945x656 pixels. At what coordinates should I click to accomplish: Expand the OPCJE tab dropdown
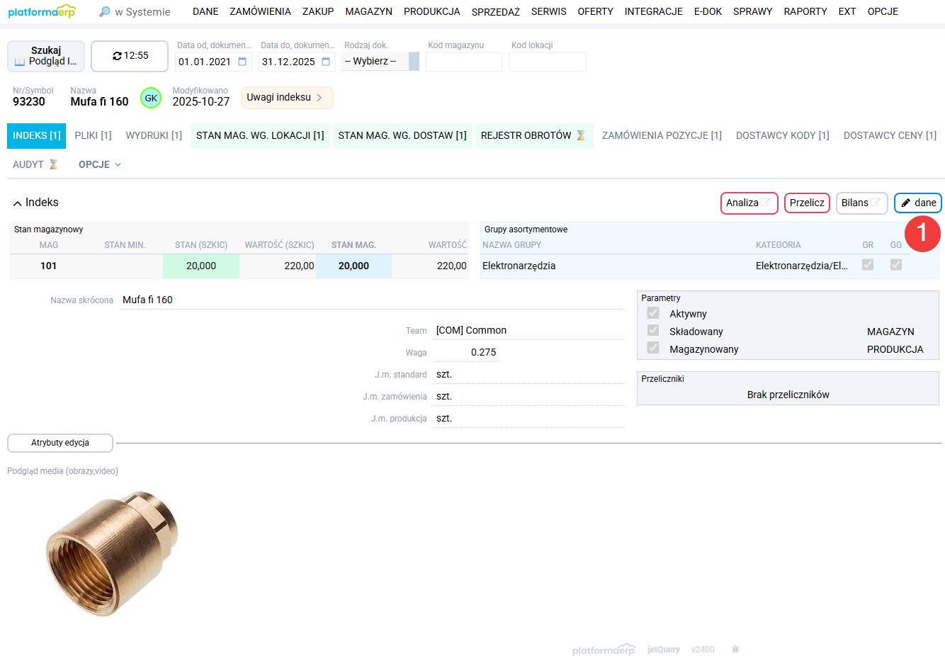pyautogui.click(x=99, y=164)
